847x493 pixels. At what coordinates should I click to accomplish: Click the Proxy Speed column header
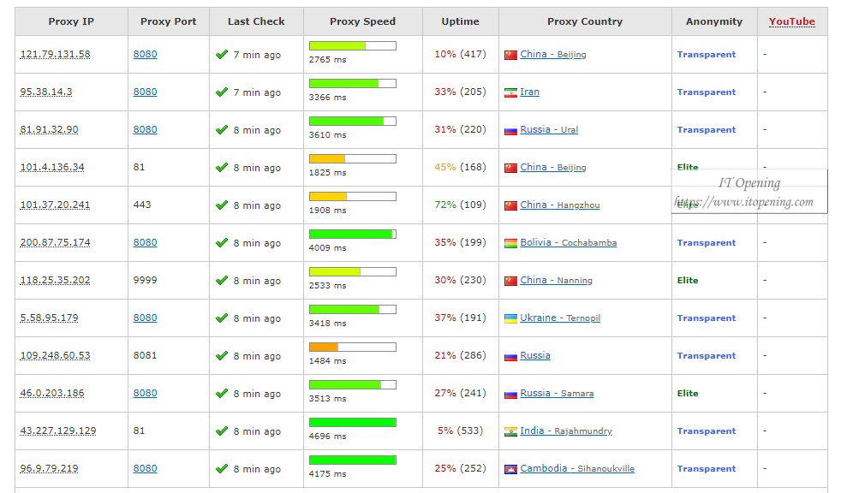click(362, 21)
